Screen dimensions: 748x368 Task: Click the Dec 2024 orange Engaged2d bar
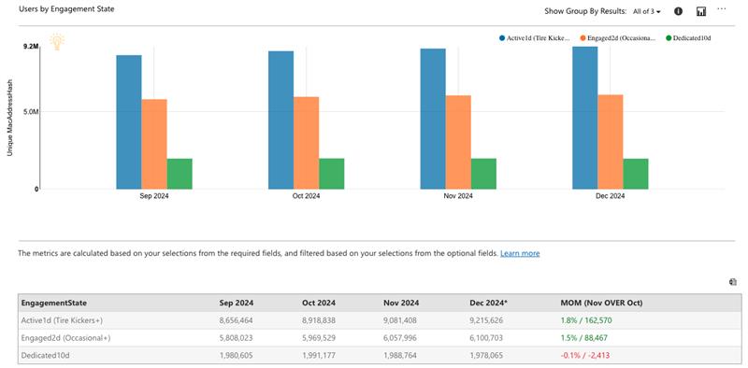(x=611, y=142)
